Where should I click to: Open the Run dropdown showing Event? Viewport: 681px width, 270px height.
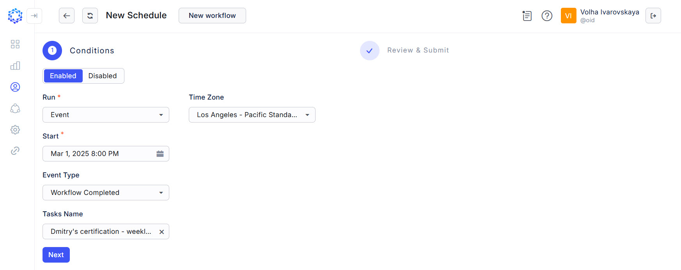(x=106, y=115)
